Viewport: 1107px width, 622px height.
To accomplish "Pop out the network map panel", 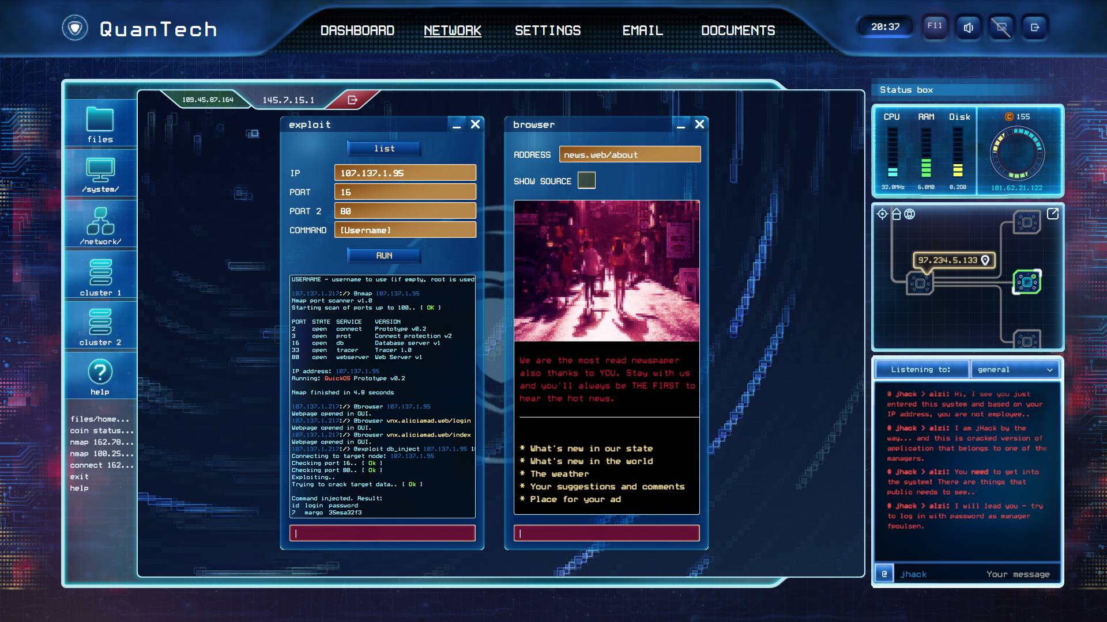I will 1053,214.
